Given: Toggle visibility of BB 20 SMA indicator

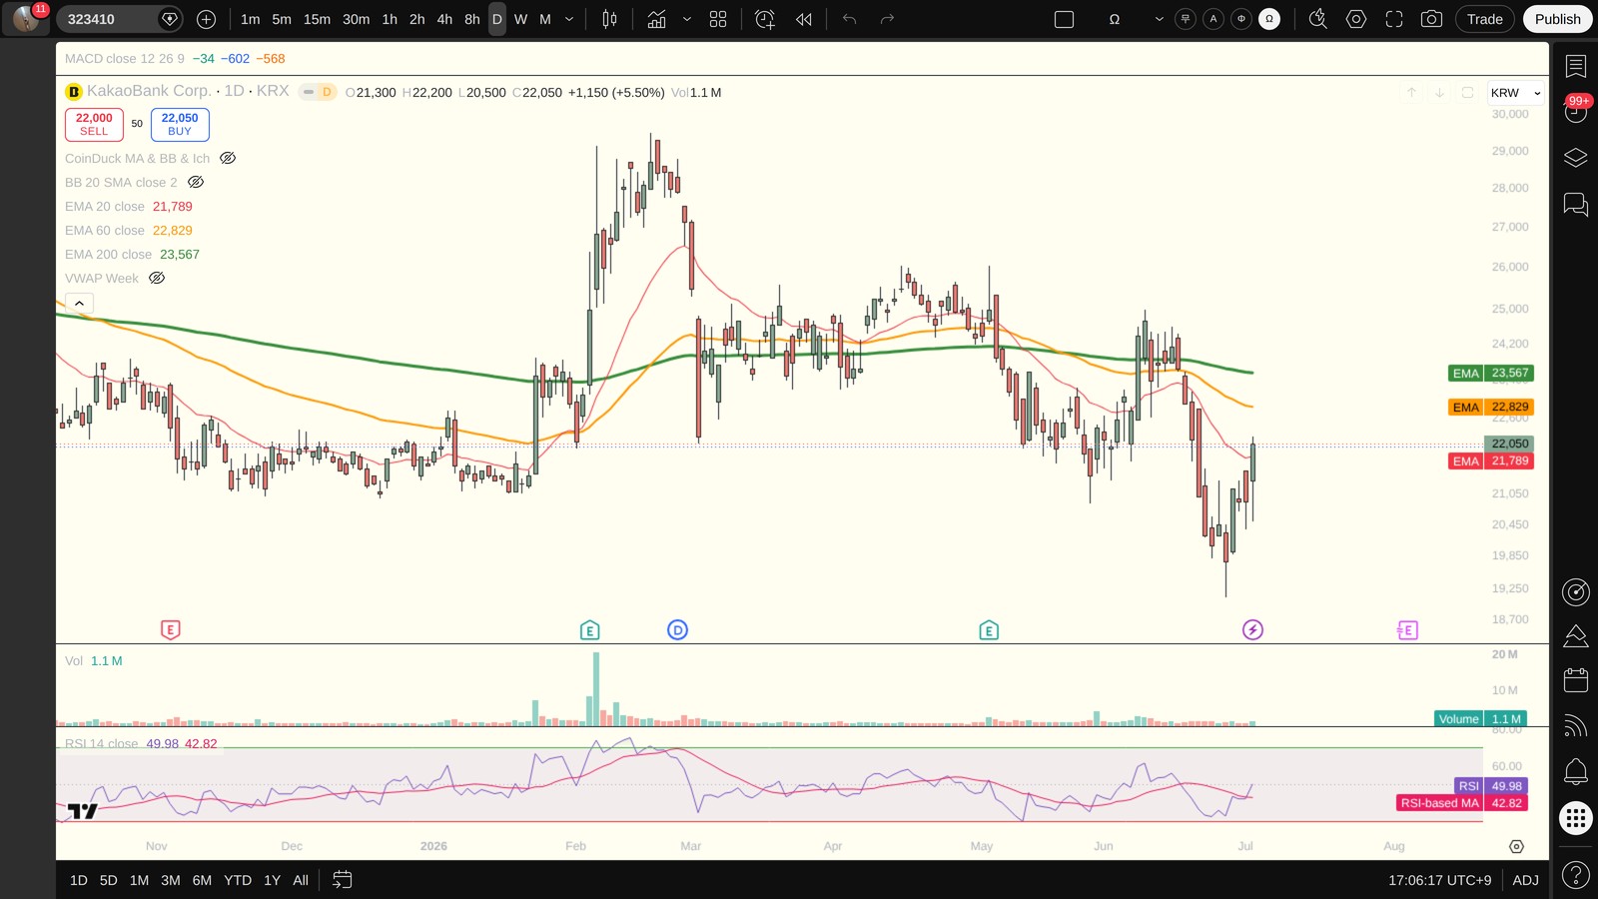Looking at the screenshot, I should tap(196, 182).
